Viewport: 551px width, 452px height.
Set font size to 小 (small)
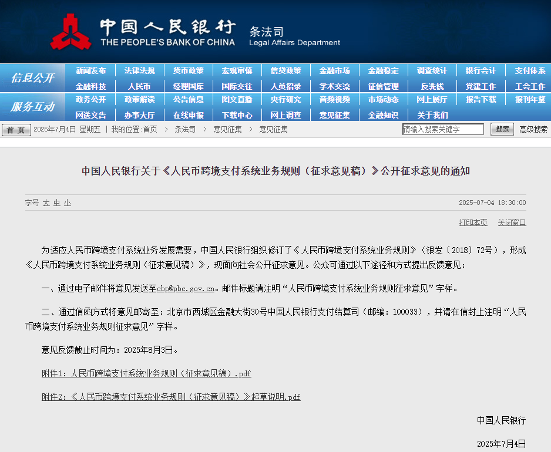click(x=67, y=203)
